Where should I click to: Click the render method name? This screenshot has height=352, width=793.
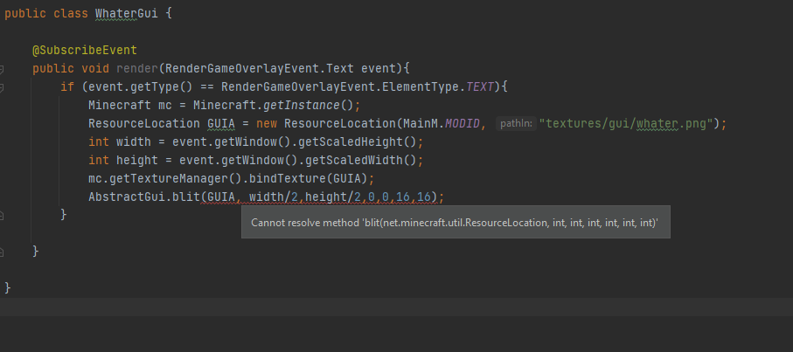(133, 68)
